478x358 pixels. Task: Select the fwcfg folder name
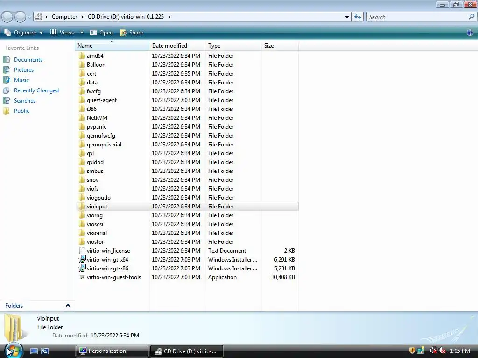click(93, 91)
